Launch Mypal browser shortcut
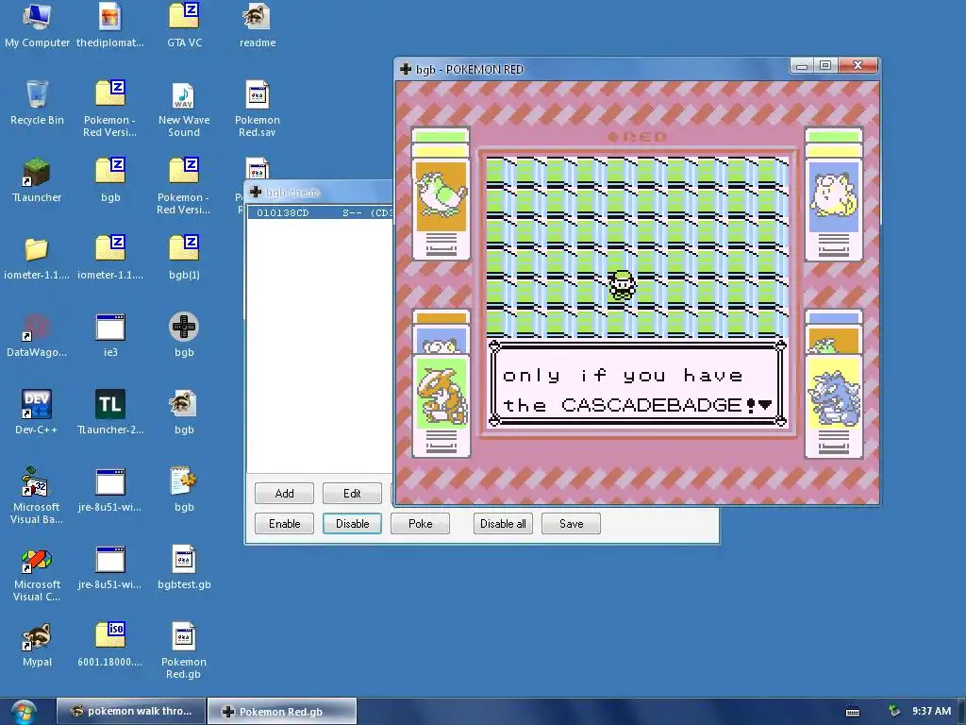 [x=37, y=646]
